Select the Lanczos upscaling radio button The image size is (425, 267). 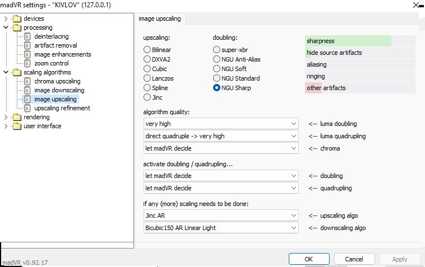[x=147, y=78]
